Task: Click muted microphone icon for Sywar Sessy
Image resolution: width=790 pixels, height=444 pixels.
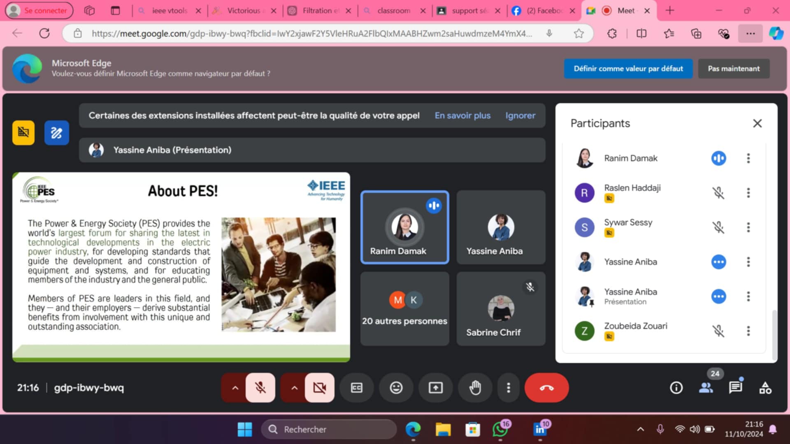Action: [718, 227]
